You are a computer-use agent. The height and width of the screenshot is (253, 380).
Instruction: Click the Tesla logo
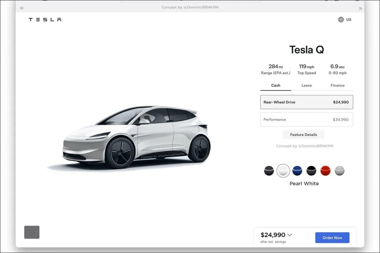pos(45,20)
